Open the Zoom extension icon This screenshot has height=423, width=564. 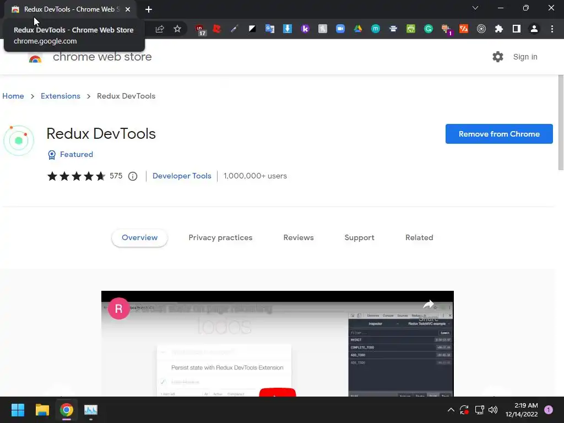[x=340, y=29]
